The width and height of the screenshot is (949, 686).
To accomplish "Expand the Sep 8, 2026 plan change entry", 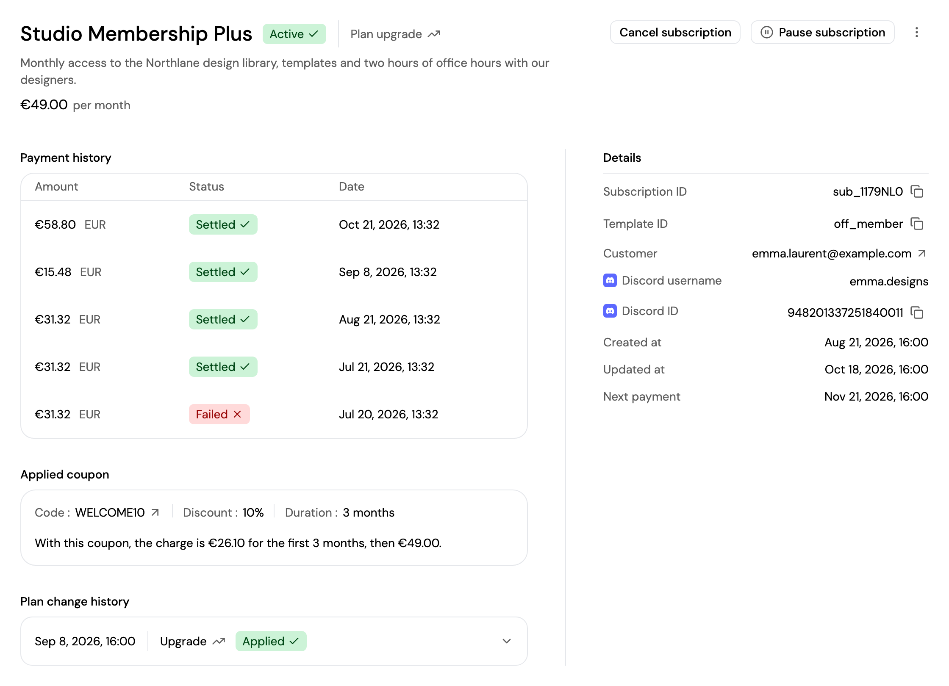I will click(507, 641).
